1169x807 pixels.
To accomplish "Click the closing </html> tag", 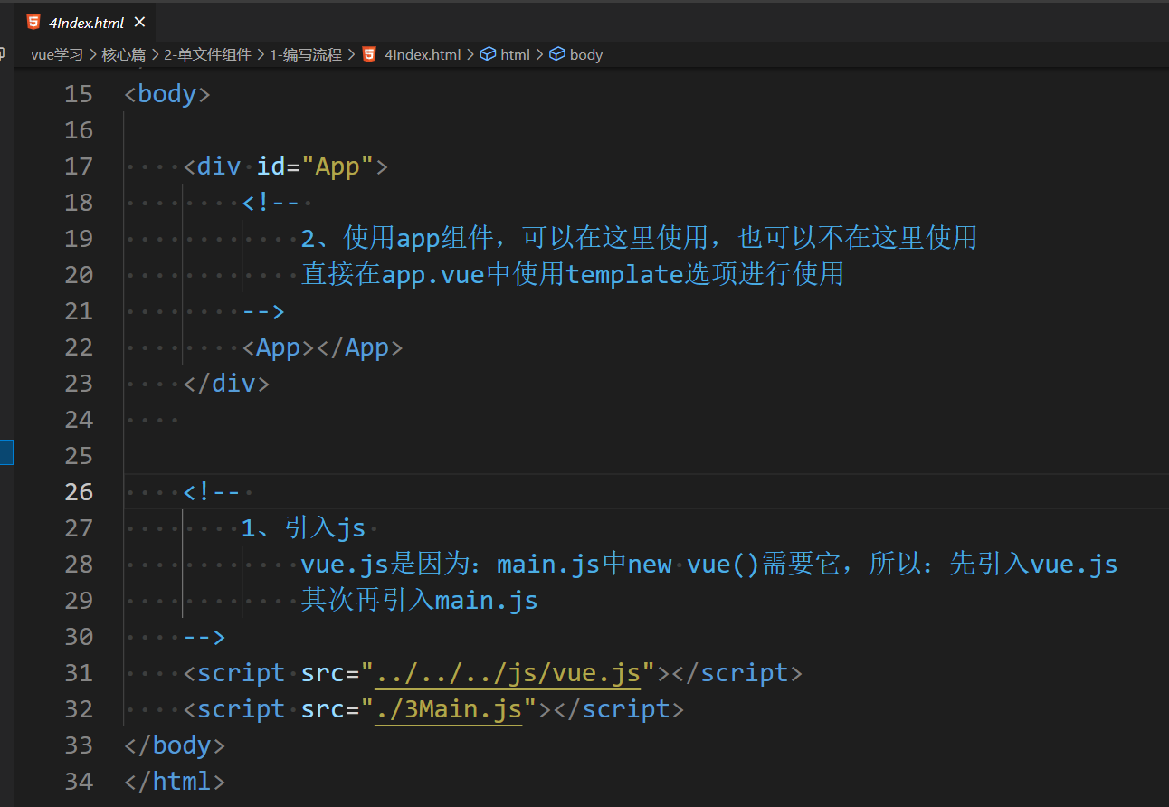I will [175, 782].
